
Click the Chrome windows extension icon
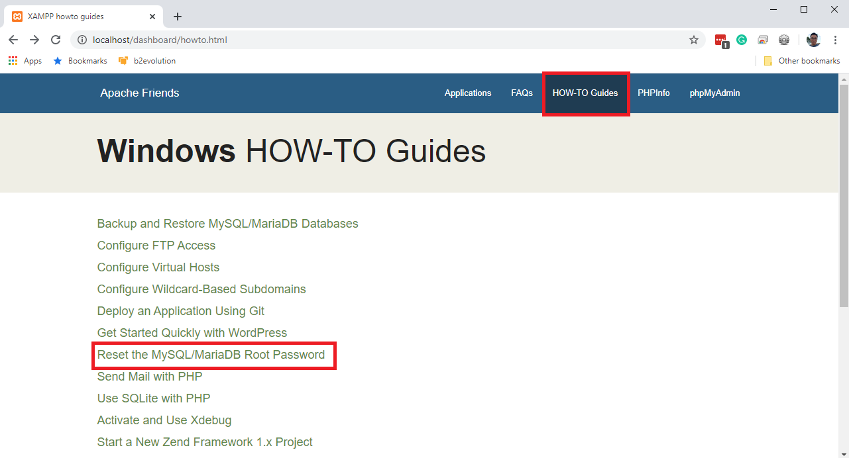(x=763, y=40)
